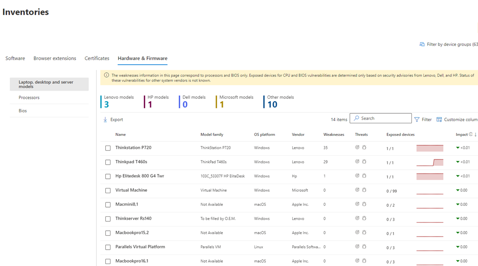Tick the Macmini8,1 checkbox

(x=108, y=205)
